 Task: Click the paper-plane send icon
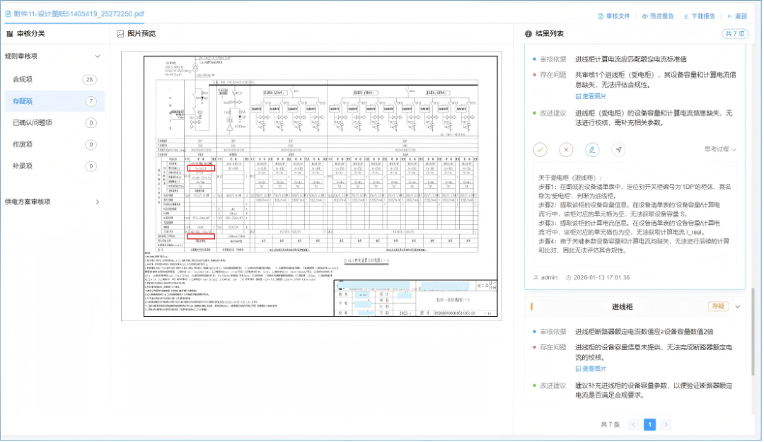pos(618,149)
